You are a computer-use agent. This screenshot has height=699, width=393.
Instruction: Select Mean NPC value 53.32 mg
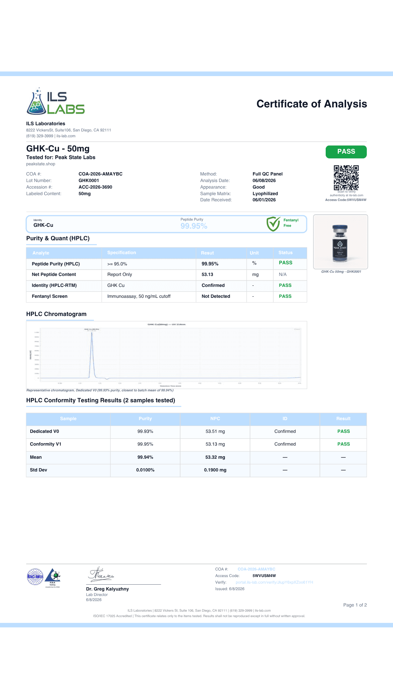(x=215, y=457)
